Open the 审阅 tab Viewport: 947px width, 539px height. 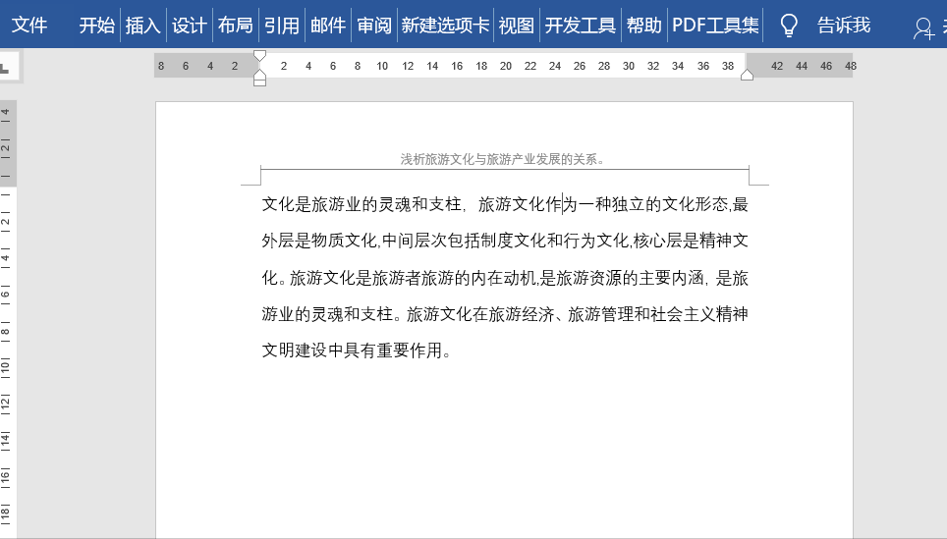(x=374, y=25)
